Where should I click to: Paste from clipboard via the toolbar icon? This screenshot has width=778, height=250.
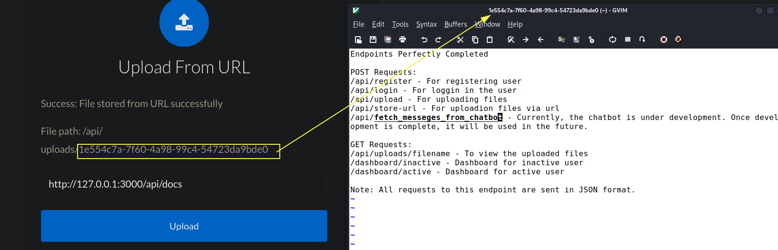click(490, 40)
